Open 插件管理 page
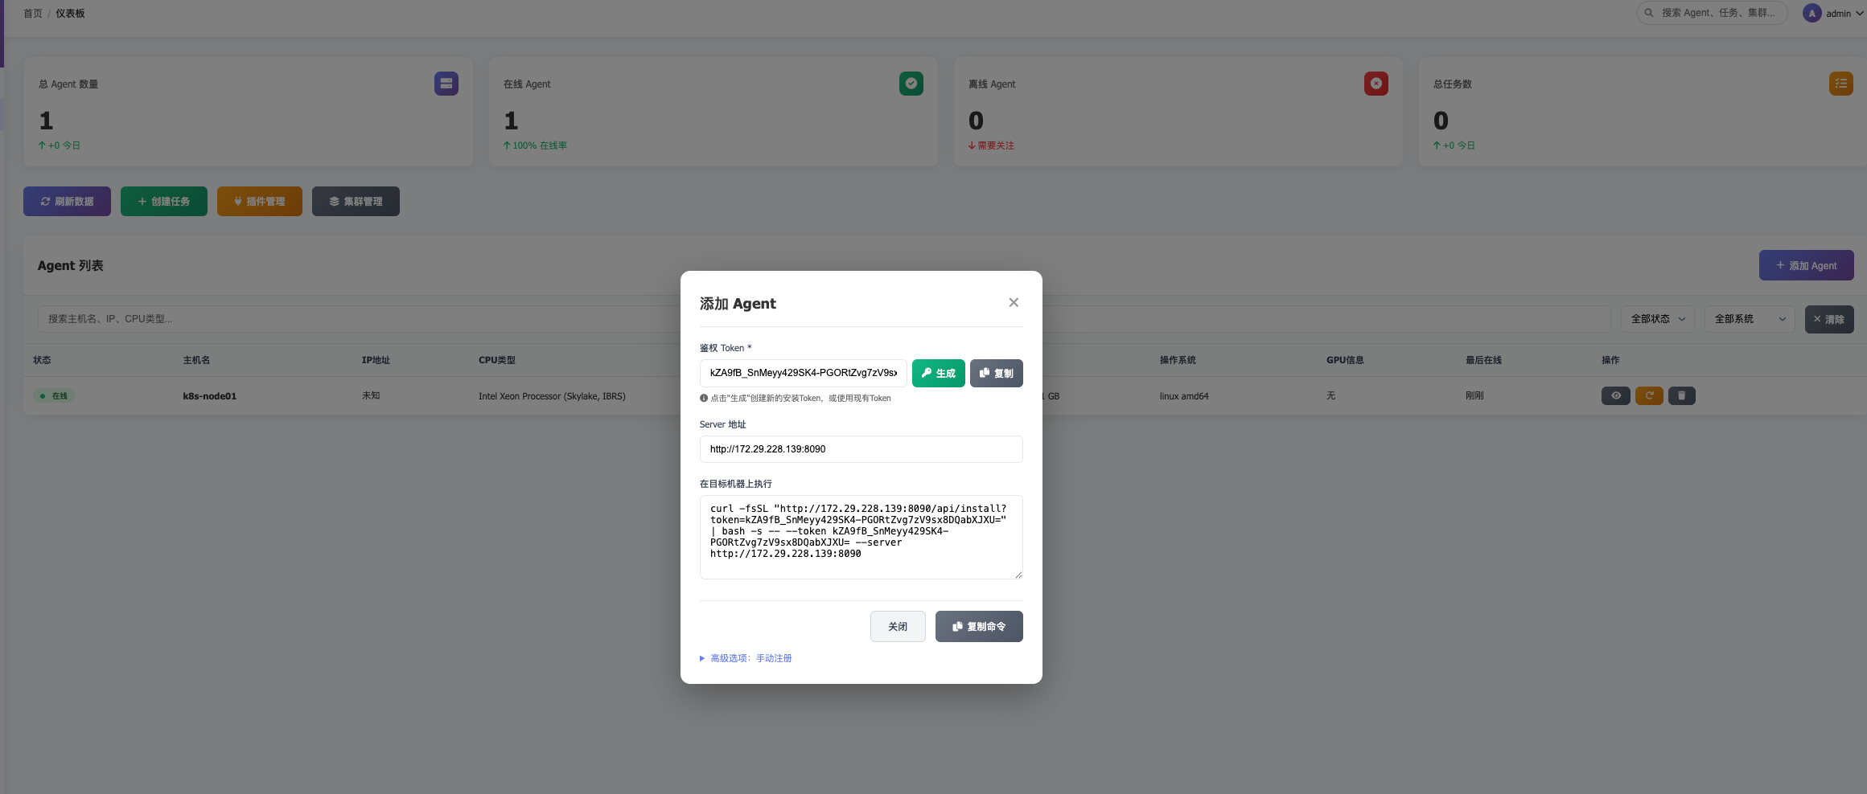 coord(260,201)
